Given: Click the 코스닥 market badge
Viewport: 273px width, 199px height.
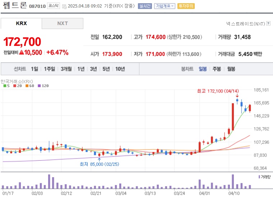Looking at the screenshot, I should pos(54,6).
